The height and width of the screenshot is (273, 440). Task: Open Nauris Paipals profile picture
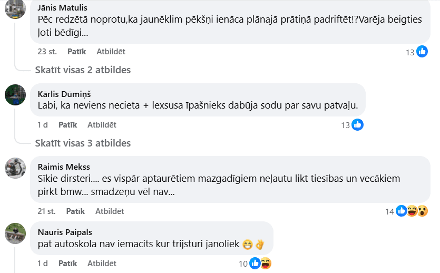pyautogui.click(x=15, y=233)
